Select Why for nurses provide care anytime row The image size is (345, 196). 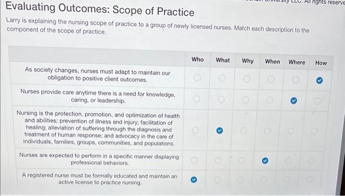tap(245, 100)
